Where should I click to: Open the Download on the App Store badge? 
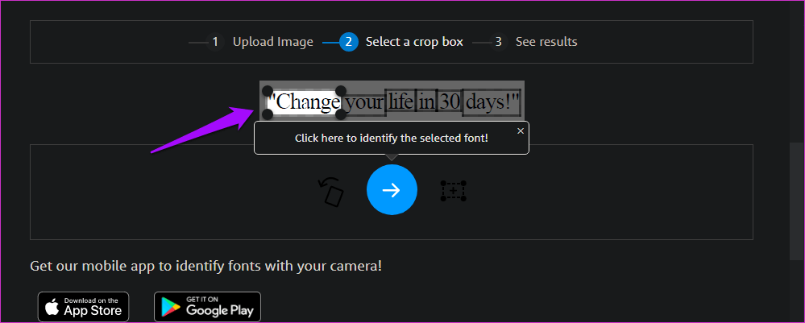[x=83, y=306]
